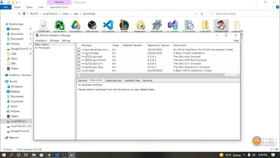Image resolution: width=280 pixels, height=158 pixels.
Task: Click the Windows Start button
Action: [4, 155]
